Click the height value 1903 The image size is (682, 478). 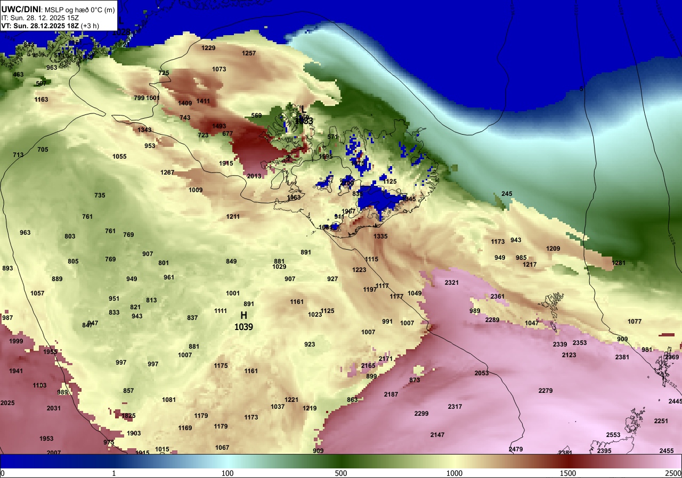click(134, 433)
